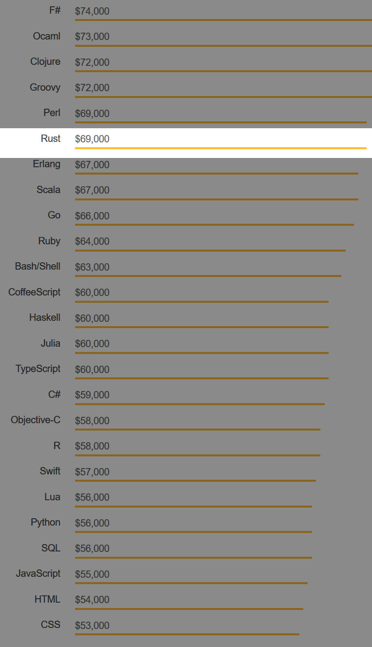Click the highlighted Rust language label

[50, 138]
